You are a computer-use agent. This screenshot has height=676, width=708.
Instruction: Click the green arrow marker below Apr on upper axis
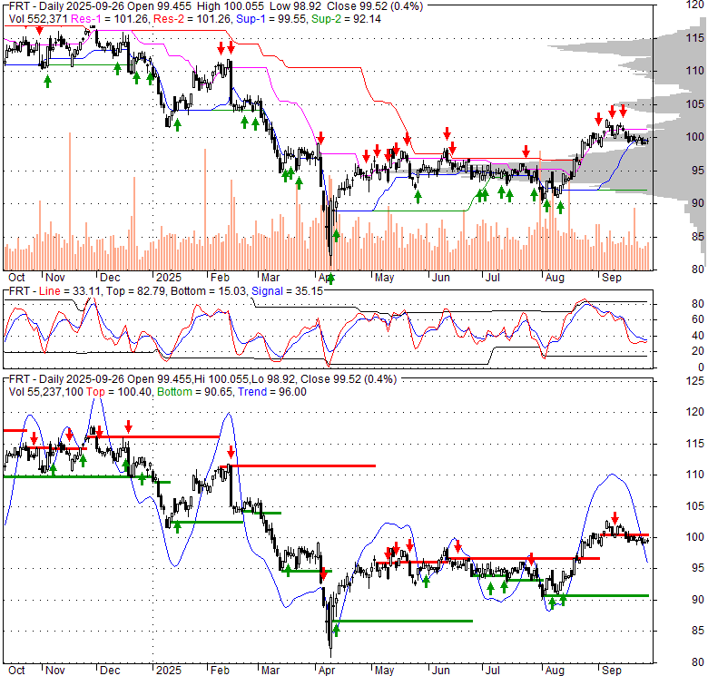tap(330, 279)
